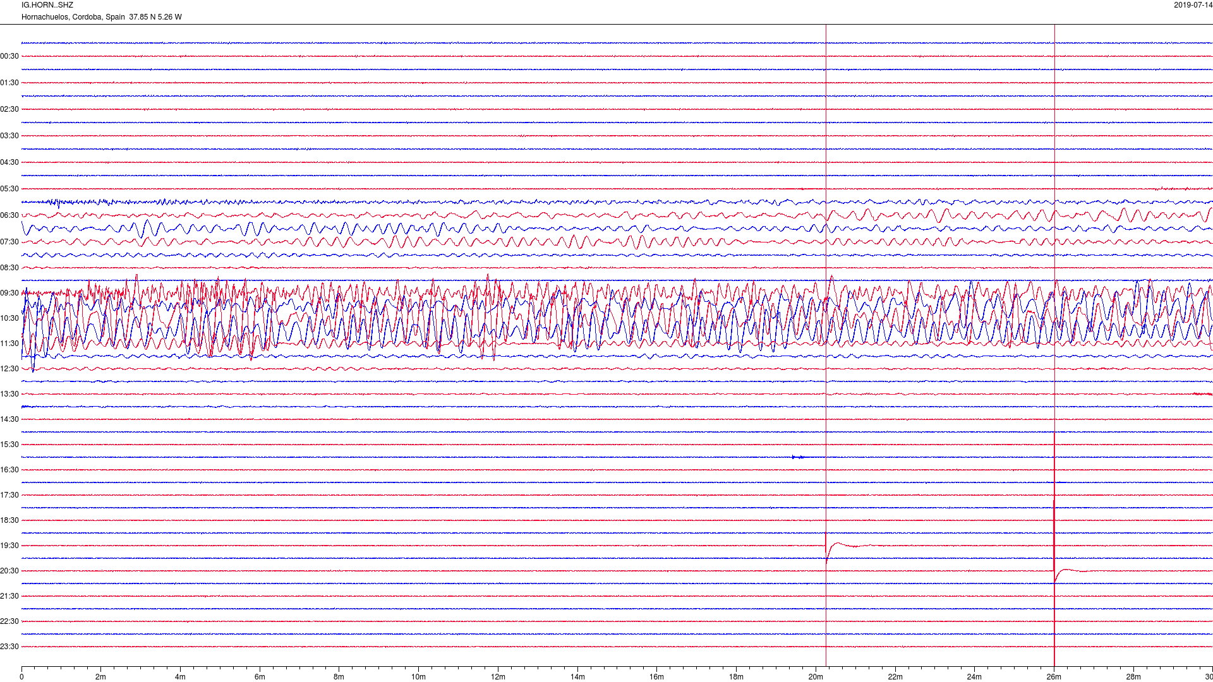Viewport: 1213px width, 682px height.
Task: Select the 11:30 time label
Action: tap(9, 344)
